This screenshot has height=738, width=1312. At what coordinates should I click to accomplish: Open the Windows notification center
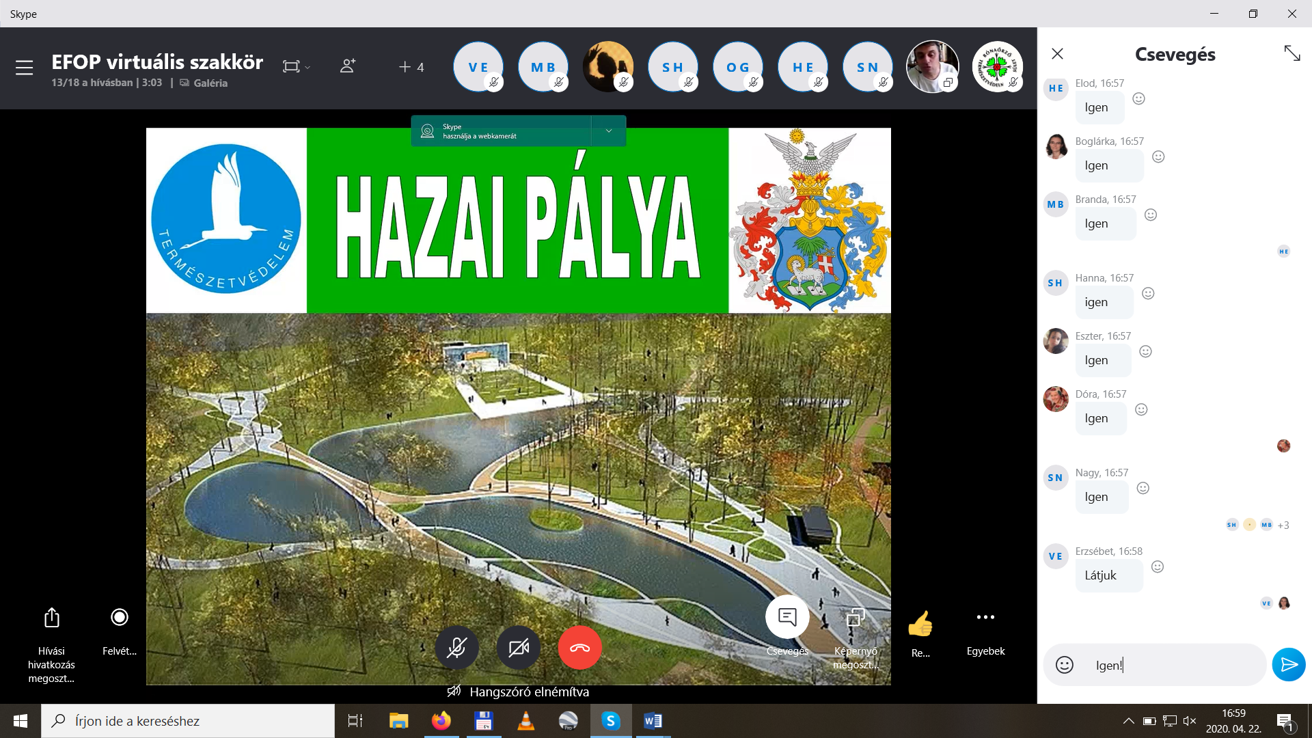point(1285,722)
